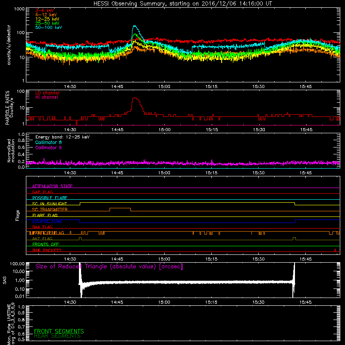Image resolution: width=345 pixels, height=345 pixels.
Task: Click the white SAS spike at the end of sunlight
Action: click(x=294, y=279)
